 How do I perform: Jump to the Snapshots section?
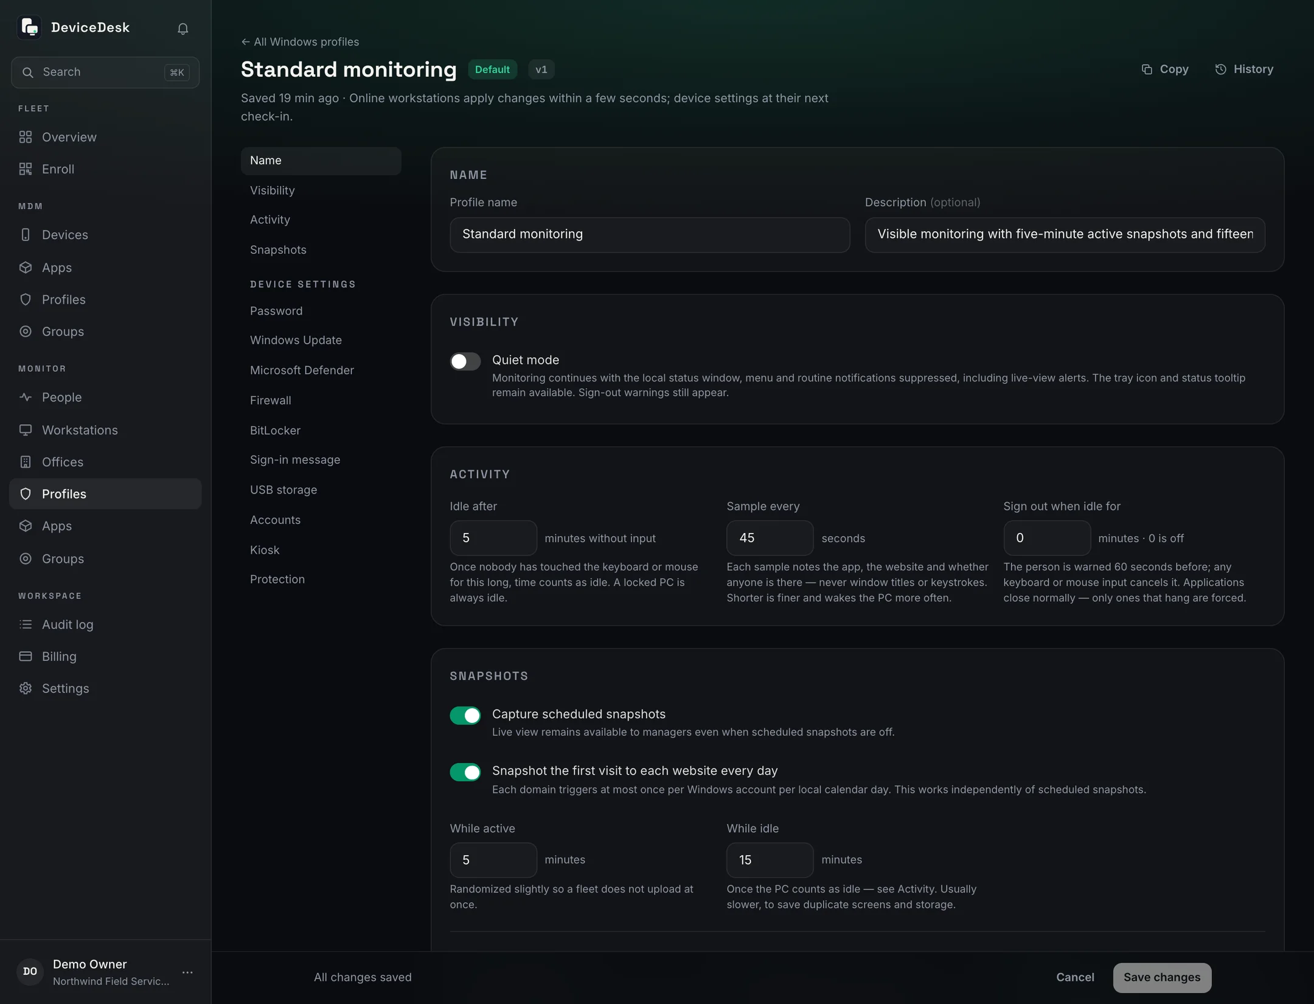click(321, 250)
